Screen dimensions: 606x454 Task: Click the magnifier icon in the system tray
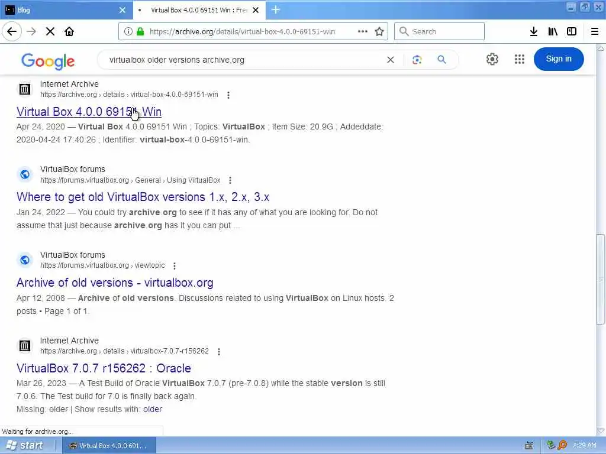click(562, 445)
